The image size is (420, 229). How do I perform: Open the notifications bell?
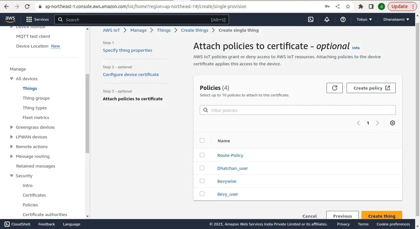tap(327, 19)
